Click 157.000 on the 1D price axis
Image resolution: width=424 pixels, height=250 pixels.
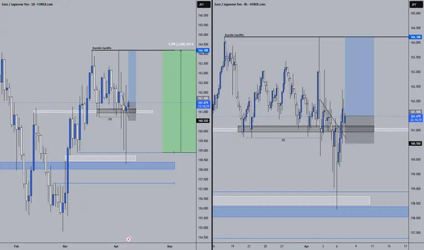tap(203, 189)
